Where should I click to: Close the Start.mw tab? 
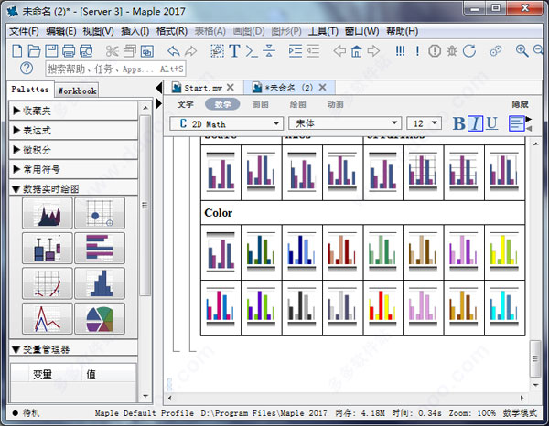pos(230,88)
